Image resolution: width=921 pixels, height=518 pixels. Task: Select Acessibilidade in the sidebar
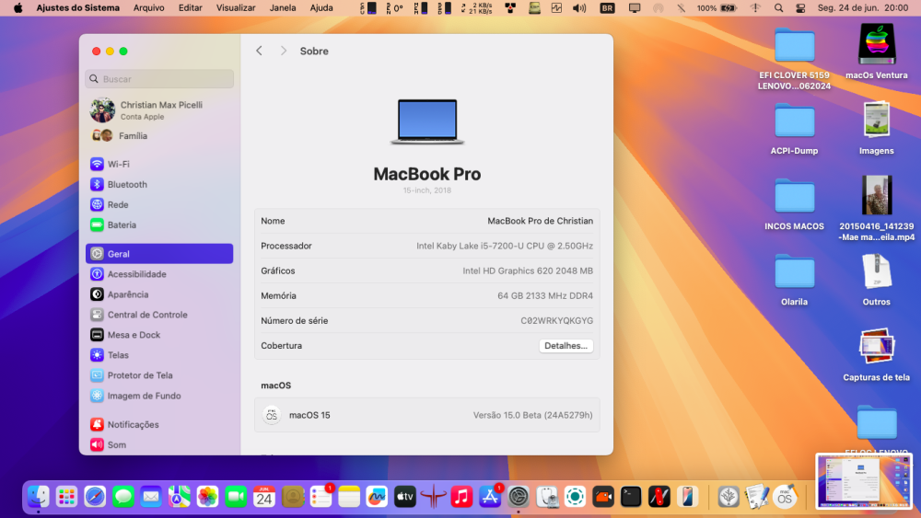coord(159,274)
